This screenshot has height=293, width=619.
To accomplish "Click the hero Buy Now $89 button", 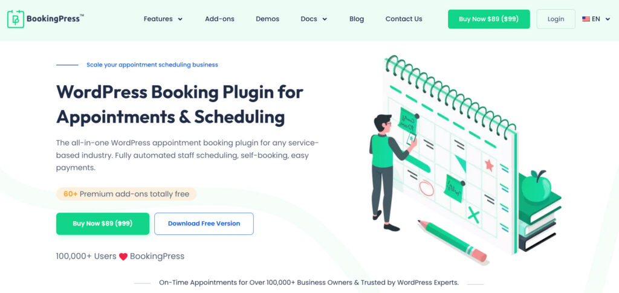I will 103,224.
